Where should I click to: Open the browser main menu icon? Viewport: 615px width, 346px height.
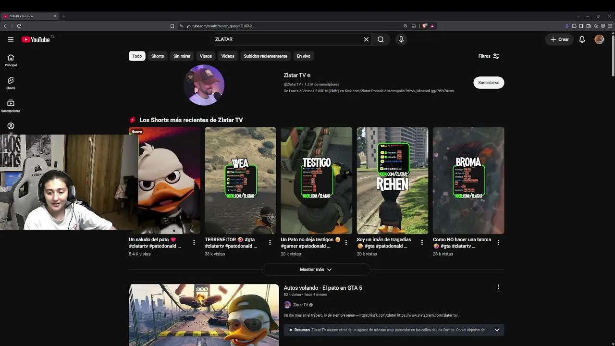coord(610,26)
